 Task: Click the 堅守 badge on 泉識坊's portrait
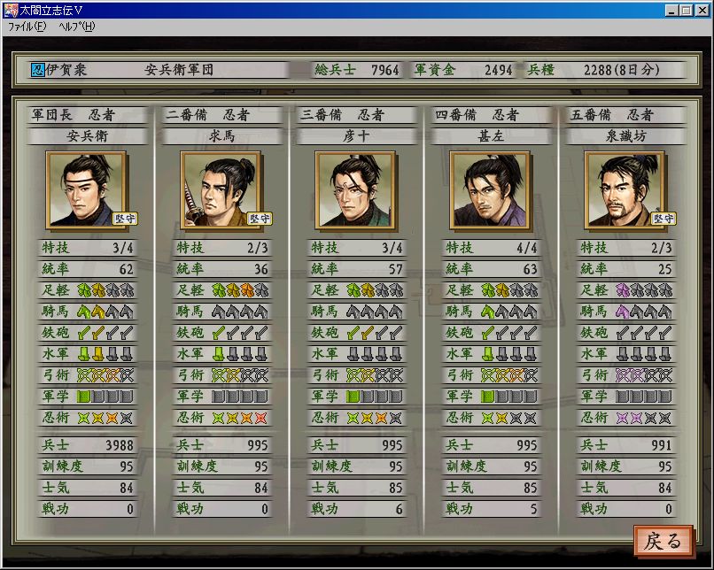click(664, 219)
